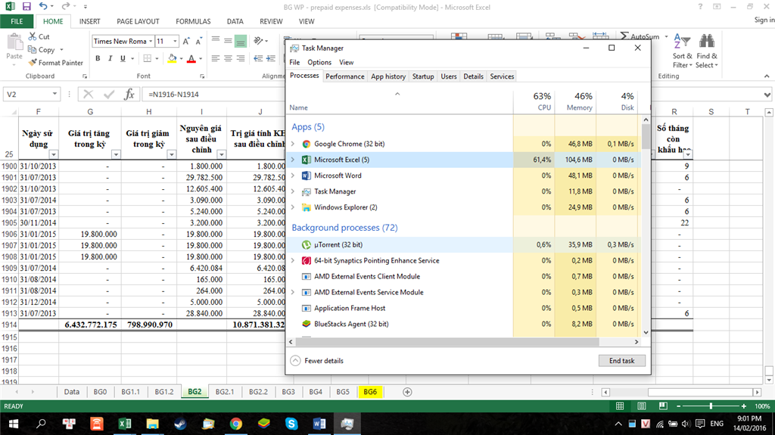The image size is (775, 435).
Task: Select the BG6 sheet tab
Action: pyautogui.click(x=370, y=392)
